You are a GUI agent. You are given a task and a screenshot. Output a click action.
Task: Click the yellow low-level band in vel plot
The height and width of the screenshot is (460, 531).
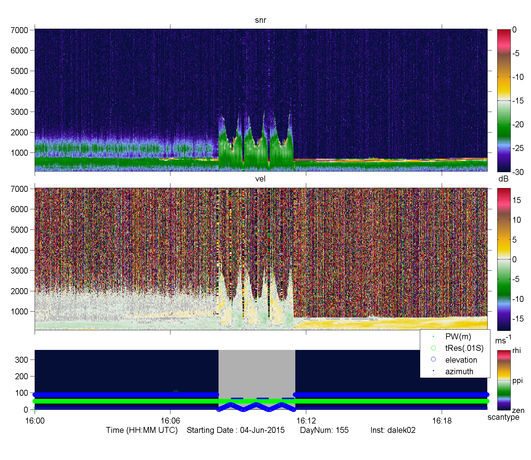click(391, 323)
